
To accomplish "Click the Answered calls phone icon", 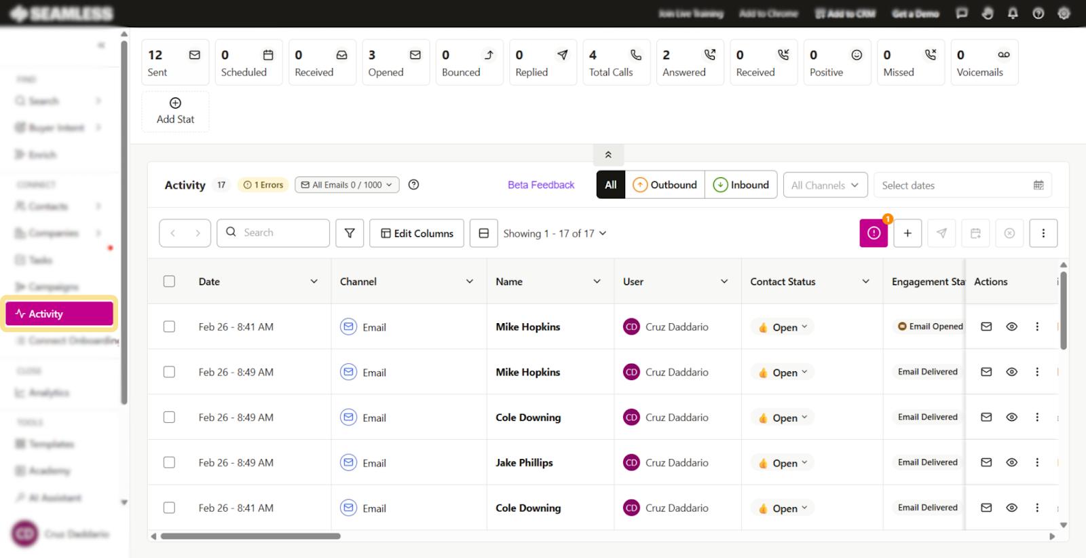I will (x=710, y=55).
